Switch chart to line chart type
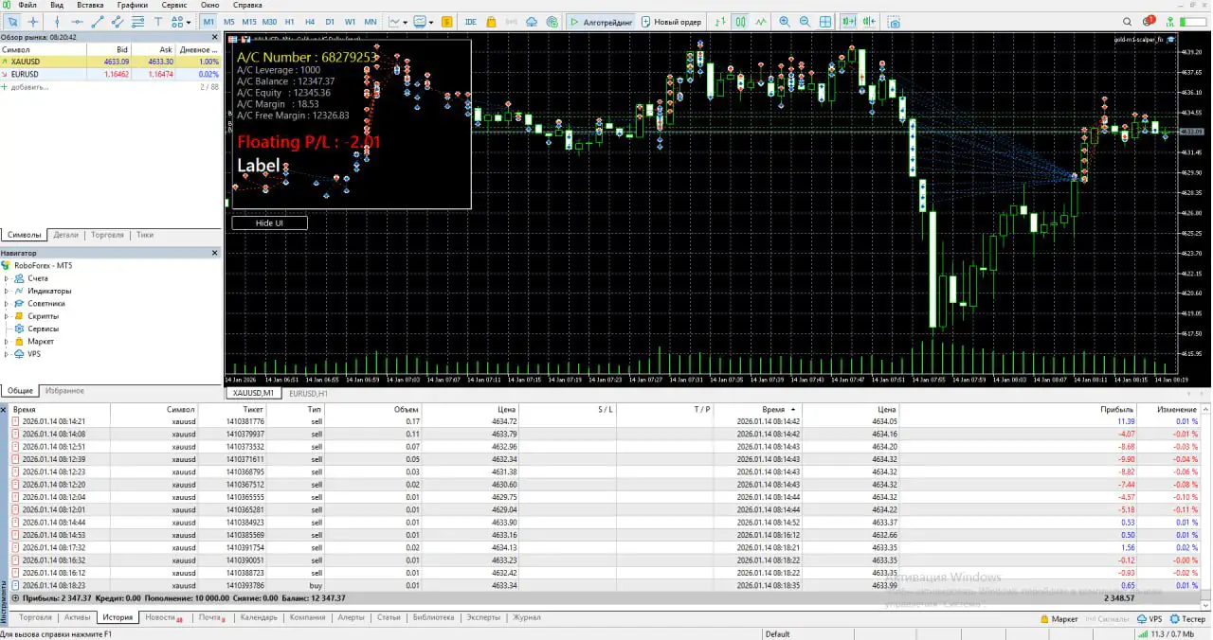The height and width of the screenshot is (640, 1213). click(760, 22)
